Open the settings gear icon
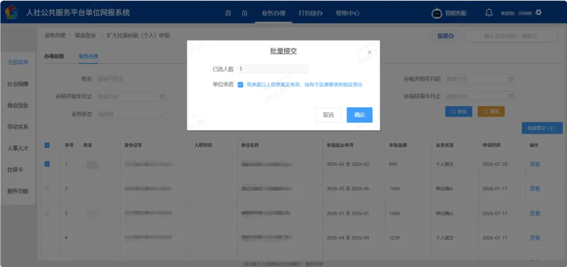Image resolution: width=567 pixels, height=267 pixels. [539, 12]
